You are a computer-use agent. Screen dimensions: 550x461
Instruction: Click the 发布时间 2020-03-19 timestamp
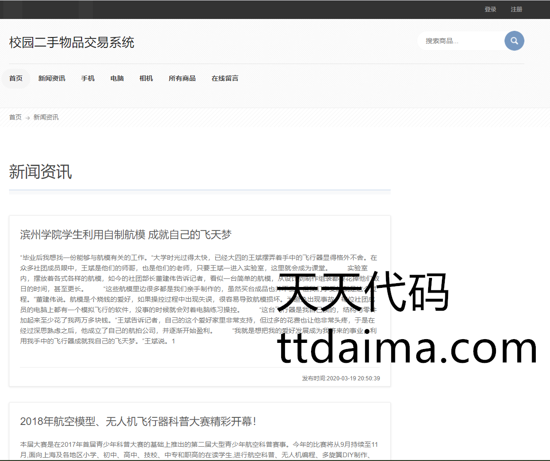pos(340,378)
